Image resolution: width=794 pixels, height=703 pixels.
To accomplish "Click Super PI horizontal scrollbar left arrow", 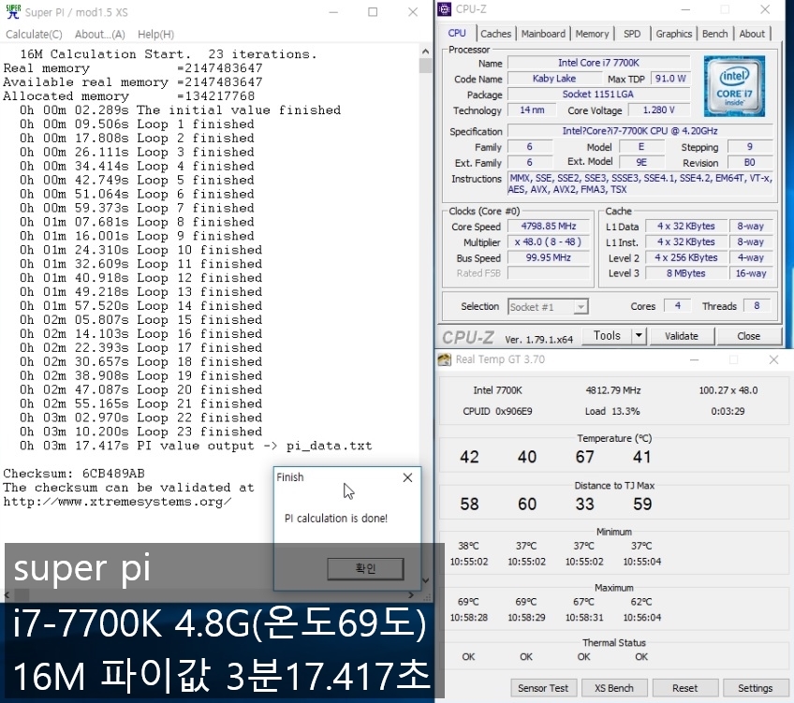I will point(7,594).
